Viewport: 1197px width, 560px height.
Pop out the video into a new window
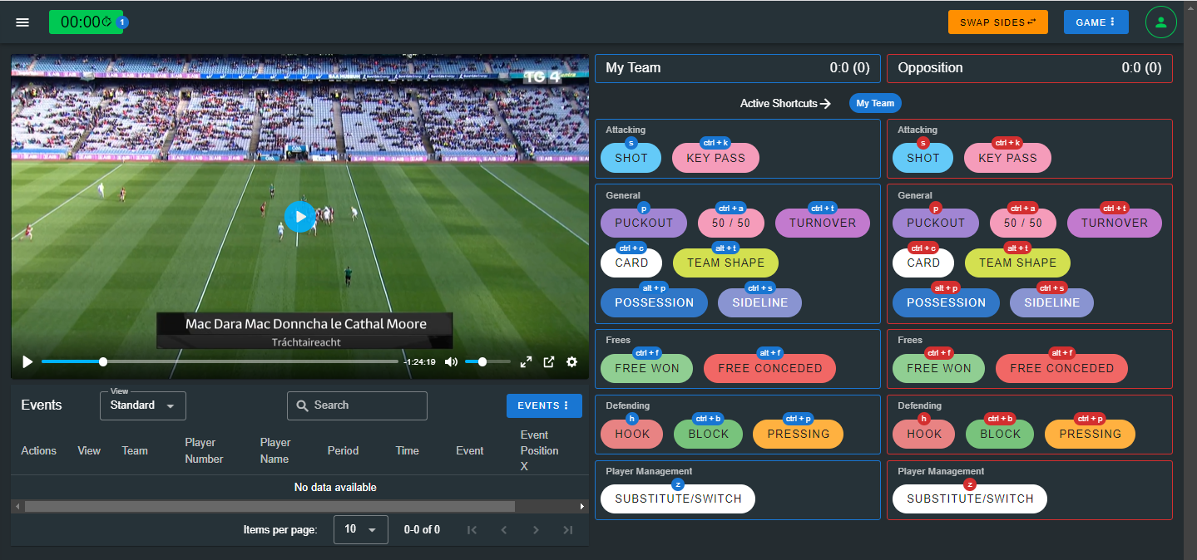click(549, 362)
